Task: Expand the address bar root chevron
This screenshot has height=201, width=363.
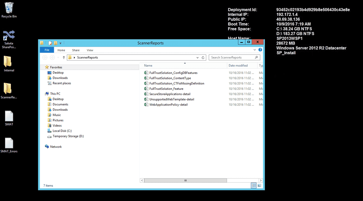Action: pos(74,58)
